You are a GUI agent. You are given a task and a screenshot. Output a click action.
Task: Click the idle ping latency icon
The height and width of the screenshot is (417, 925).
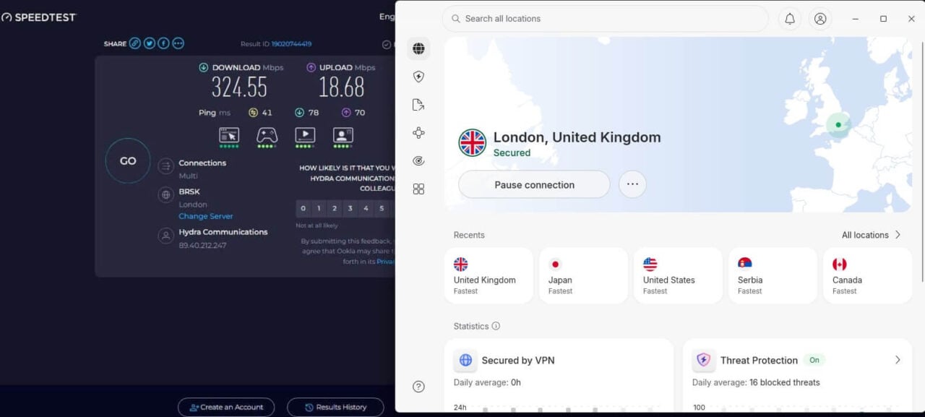point(253,113)
